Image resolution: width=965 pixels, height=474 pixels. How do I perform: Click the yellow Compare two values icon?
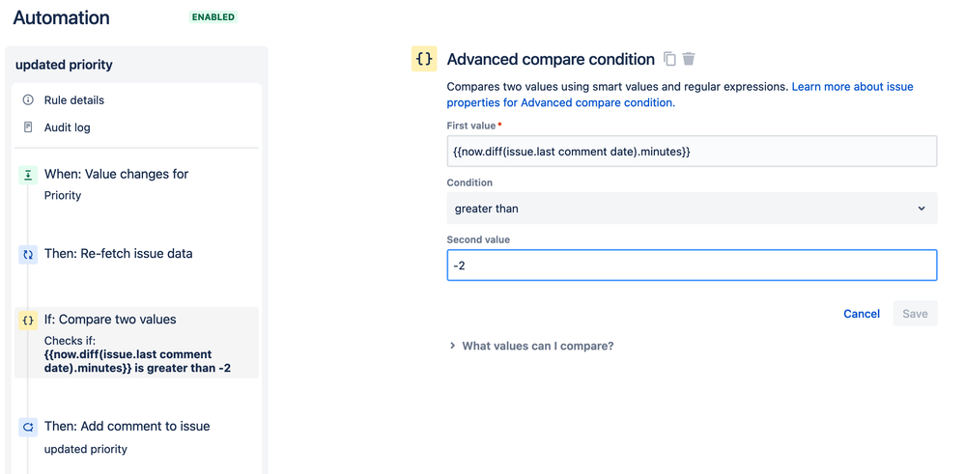(x=28, y=321)
